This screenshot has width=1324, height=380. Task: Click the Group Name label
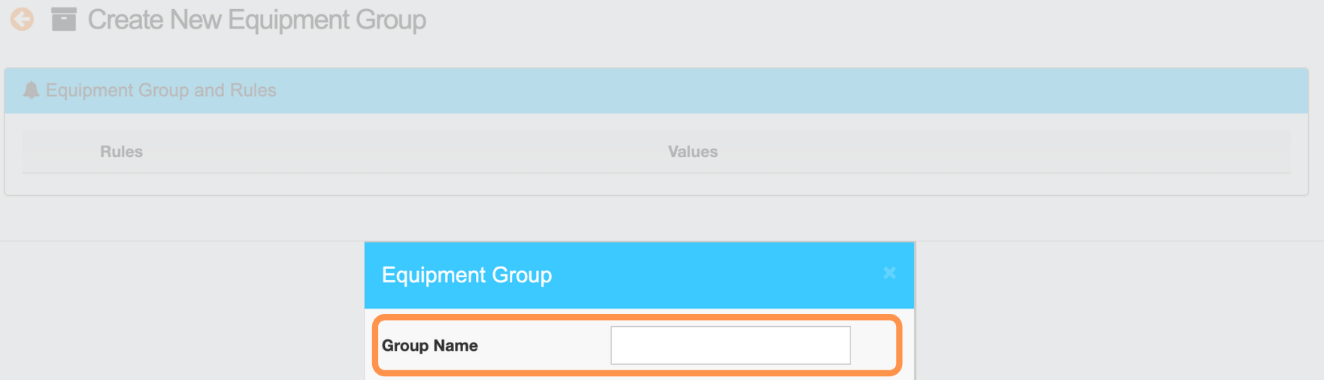point(429,345)
